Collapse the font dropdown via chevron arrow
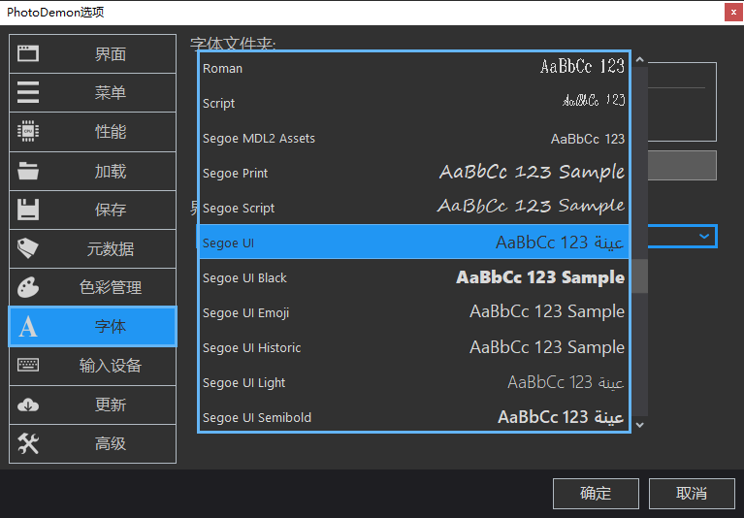Image resolution: width=744 pixels, height=518 pixels. (704, 236)
